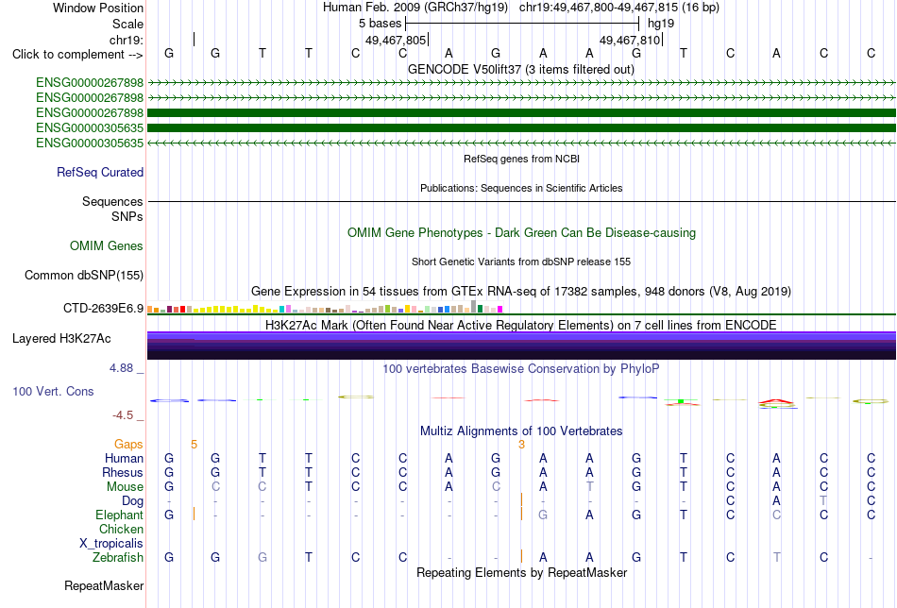
Task: Click the SNPs track label
Action: pos(127,217)
